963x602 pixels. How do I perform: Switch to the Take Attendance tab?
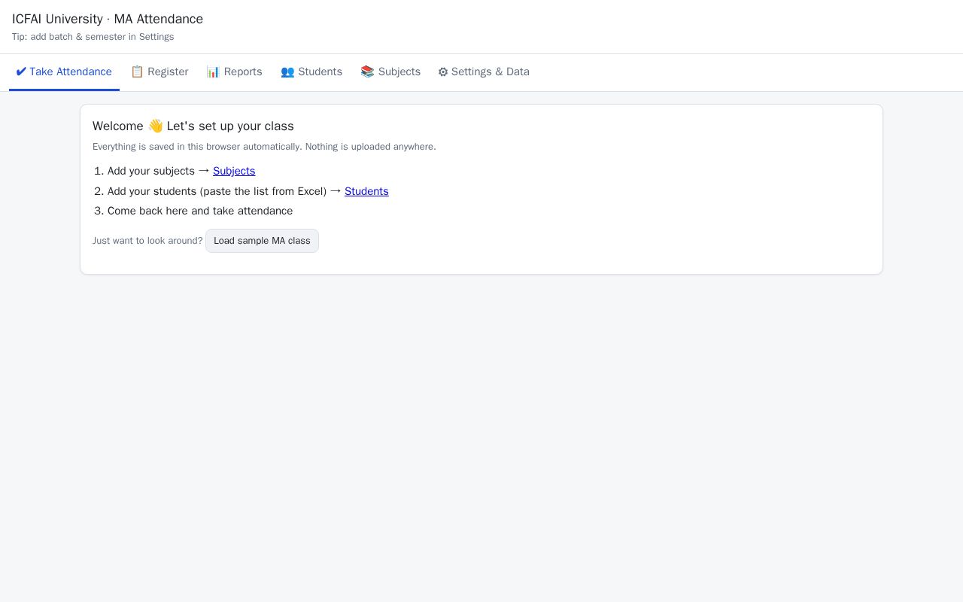pyautogui.click(x=64, y=72)
